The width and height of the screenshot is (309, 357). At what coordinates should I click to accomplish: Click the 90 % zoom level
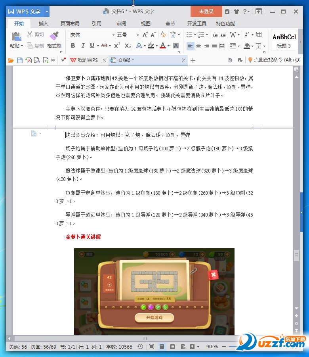click(212, 347)
